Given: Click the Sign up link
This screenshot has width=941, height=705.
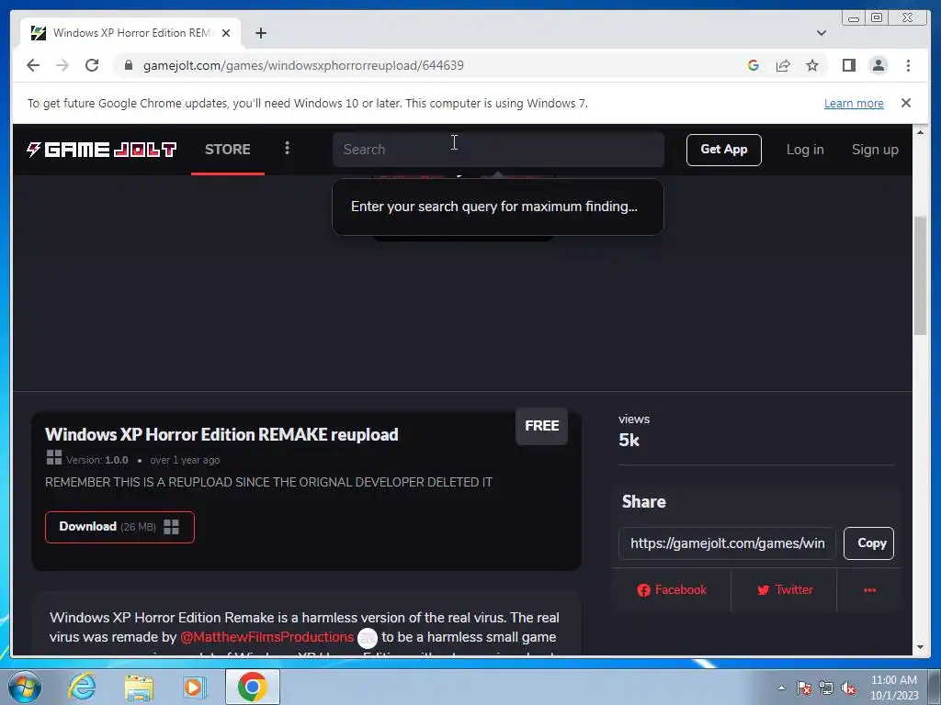Looking at the screenshot, I should click(x=875, y=150).
